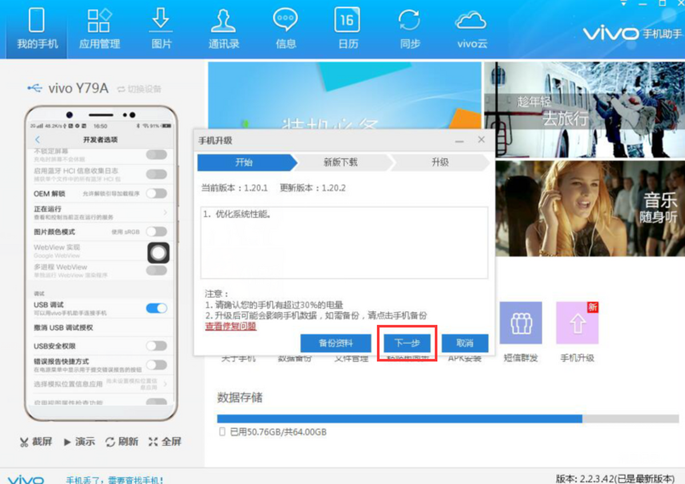Open 应用管理 app manager
This screenshot has height=484, width=685.
point(99,29)
